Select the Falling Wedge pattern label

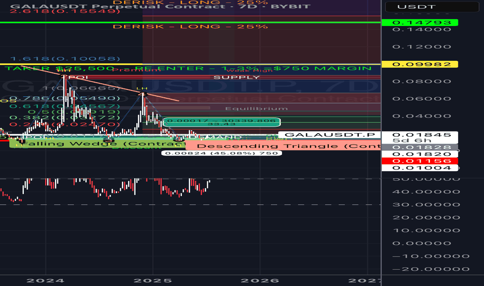[x=98, y=144]
